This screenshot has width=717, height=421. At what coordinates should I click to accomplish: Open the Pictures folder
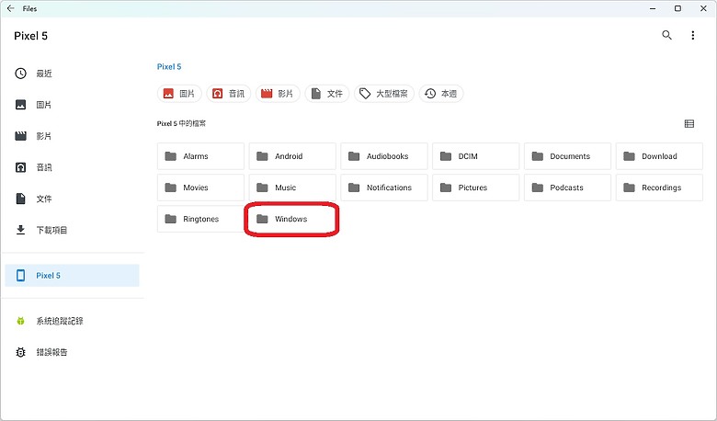(x=476, y=188)
